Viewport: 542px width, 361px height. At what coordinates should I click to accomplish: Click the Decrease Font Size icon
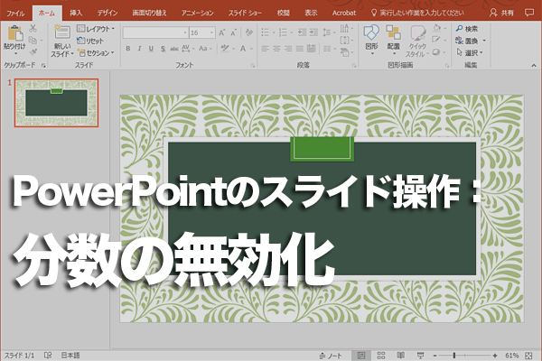tap(234, 32)
